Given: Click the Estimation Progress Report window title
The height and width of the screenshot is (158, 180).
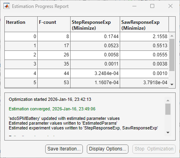Looking at the screenshot, I should coord(40,6).
